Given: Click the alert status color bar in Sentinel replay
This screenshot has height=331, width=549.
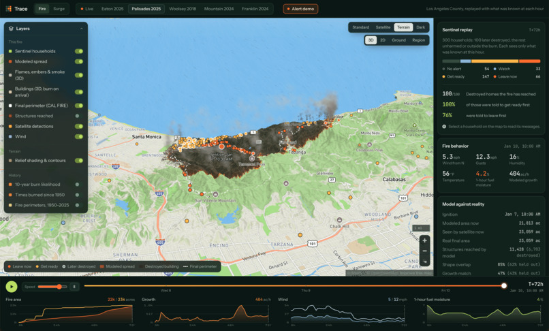Looking at the screenshot, I should [x=491, y=61].
